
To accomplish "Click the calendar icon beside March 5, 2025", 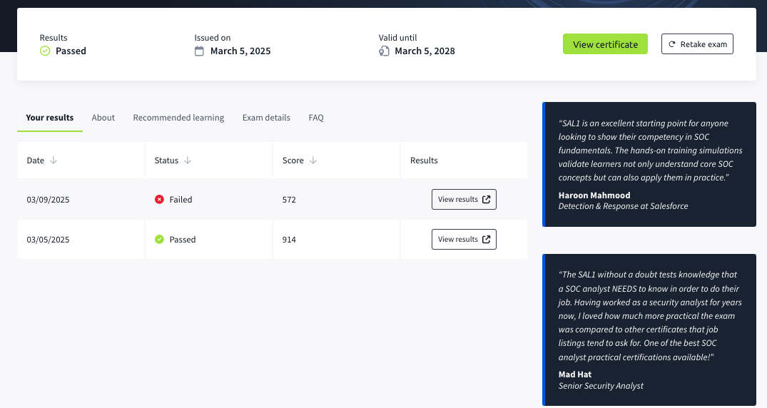I will (x=199, y=51).
